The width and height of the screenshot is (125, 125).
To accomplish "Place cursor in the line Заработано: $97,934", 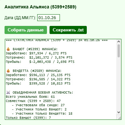I will click(36, 53).
